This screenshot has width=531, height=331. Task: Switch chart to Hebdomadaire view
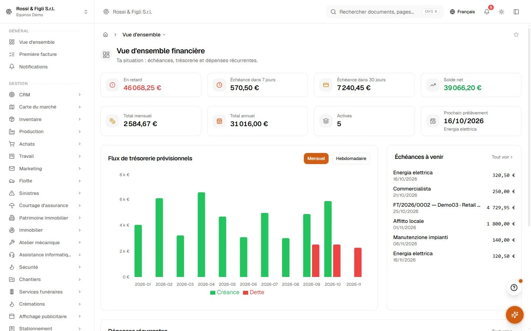point(351,159)
